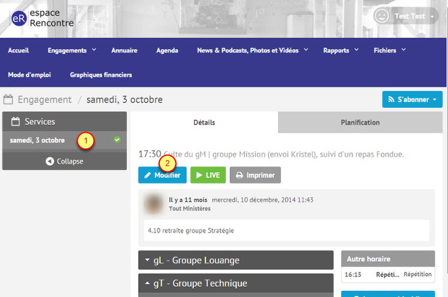The image size is (448, 297).
Task: Open the Rapports menu
Action: coord(336,50)
